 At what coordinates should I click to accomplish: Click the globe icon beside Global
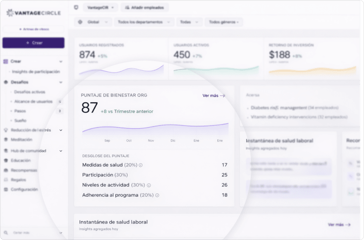click(80, 22)
